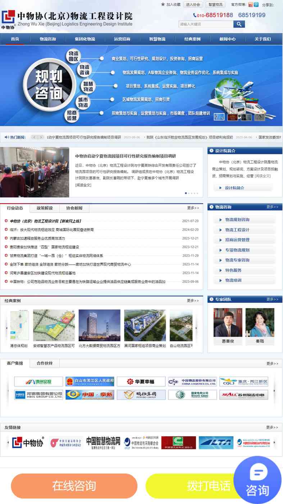This screenshot has height=504, width=283.
Task: Click previous arrow in 热门新闻 ticker
Action: pos(34,137)
